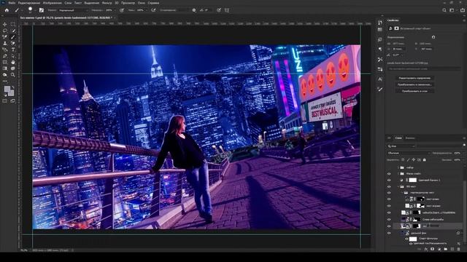Click the Цветовой баланс 1 mask thumbnail

(412, 180)
